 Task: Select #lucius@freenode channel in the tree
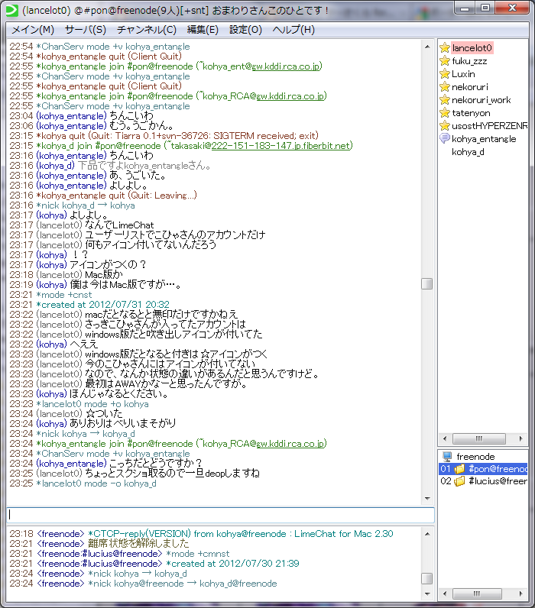497,482
